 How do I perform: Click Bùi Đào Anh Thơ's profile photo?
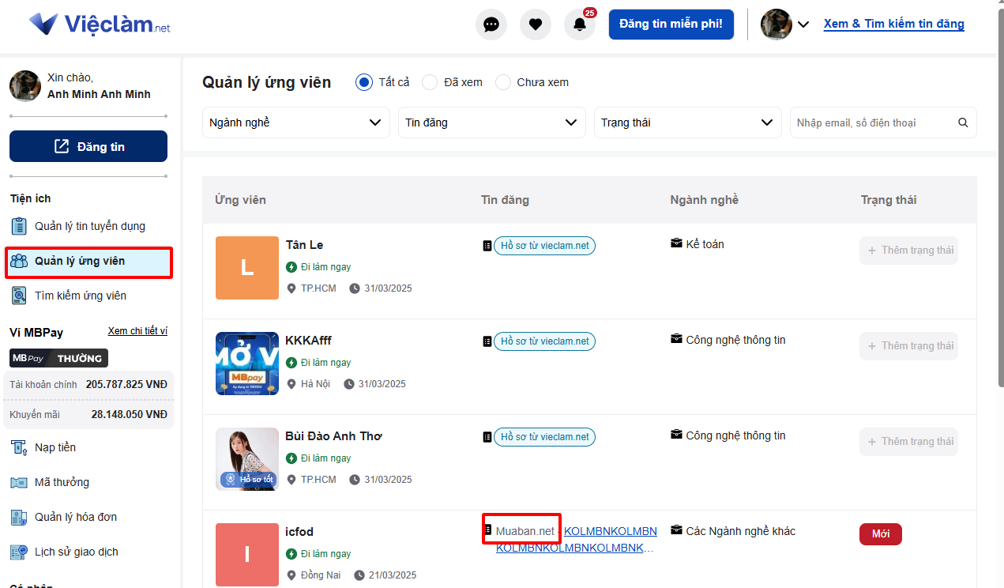[247, 458]
